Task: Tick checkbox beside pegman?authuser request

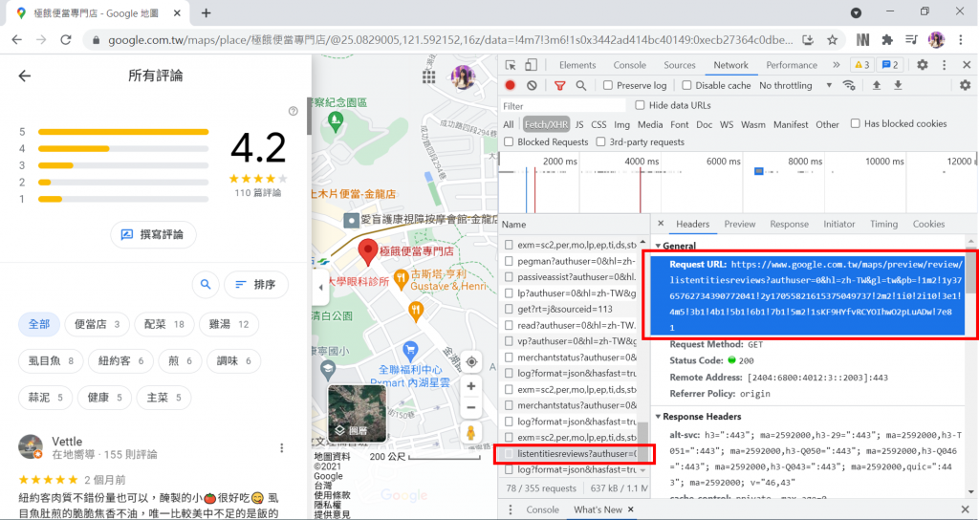Action: point(509,261)
